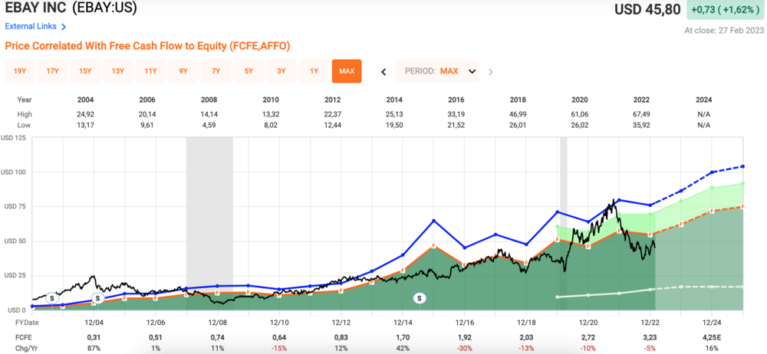
Task: Choose the 11Y range option
Action: (150, 71)
